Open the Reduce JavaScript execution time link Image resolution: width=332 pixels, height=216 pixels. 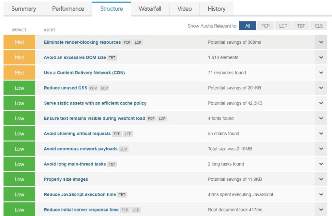click(x=80, y=195)
